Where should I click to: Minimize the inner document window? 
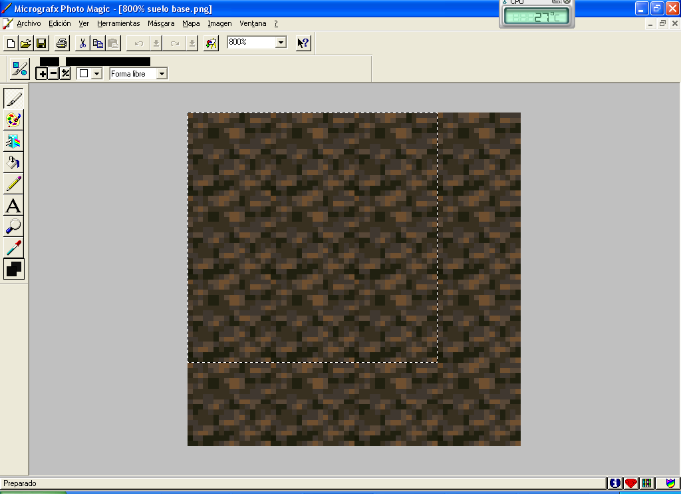point(650,23)
